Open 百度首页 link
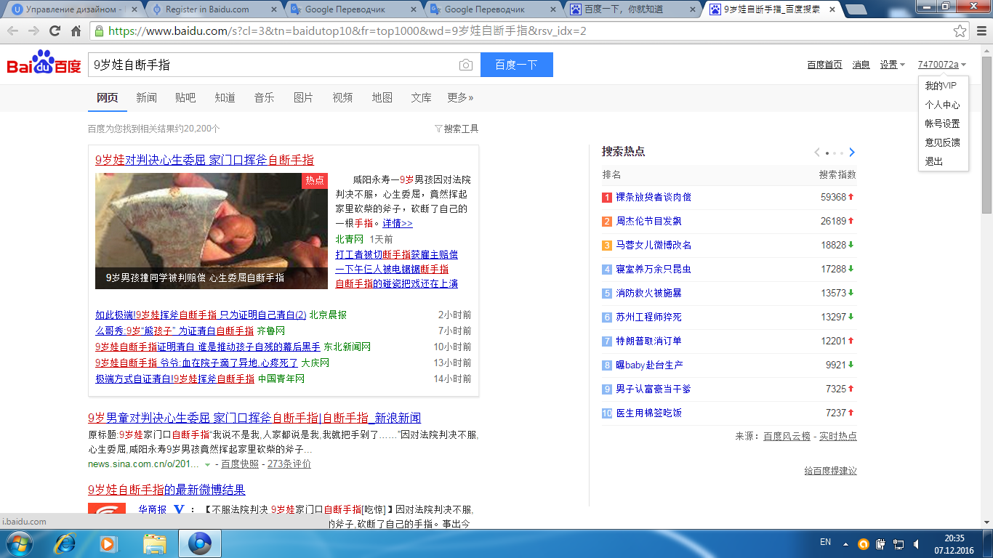 point(824,65)
